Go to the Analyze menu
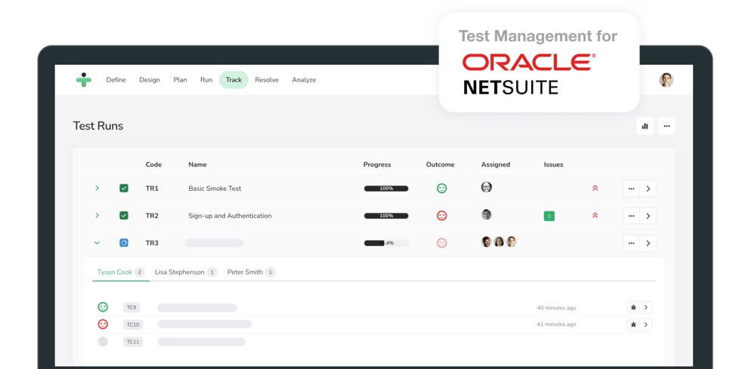Screen dimensions: 749x369 point(304,80)
